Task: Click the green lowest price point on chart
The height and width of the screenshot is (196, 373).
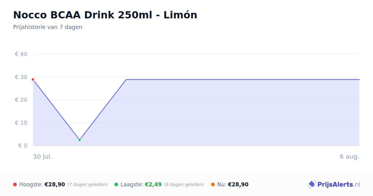Action: (80, 140)
